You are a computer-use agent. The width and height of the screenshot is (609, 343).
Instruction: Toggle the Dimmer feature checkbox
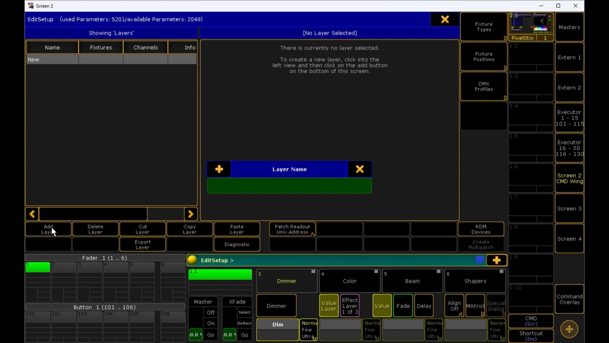tap(313, 272)
